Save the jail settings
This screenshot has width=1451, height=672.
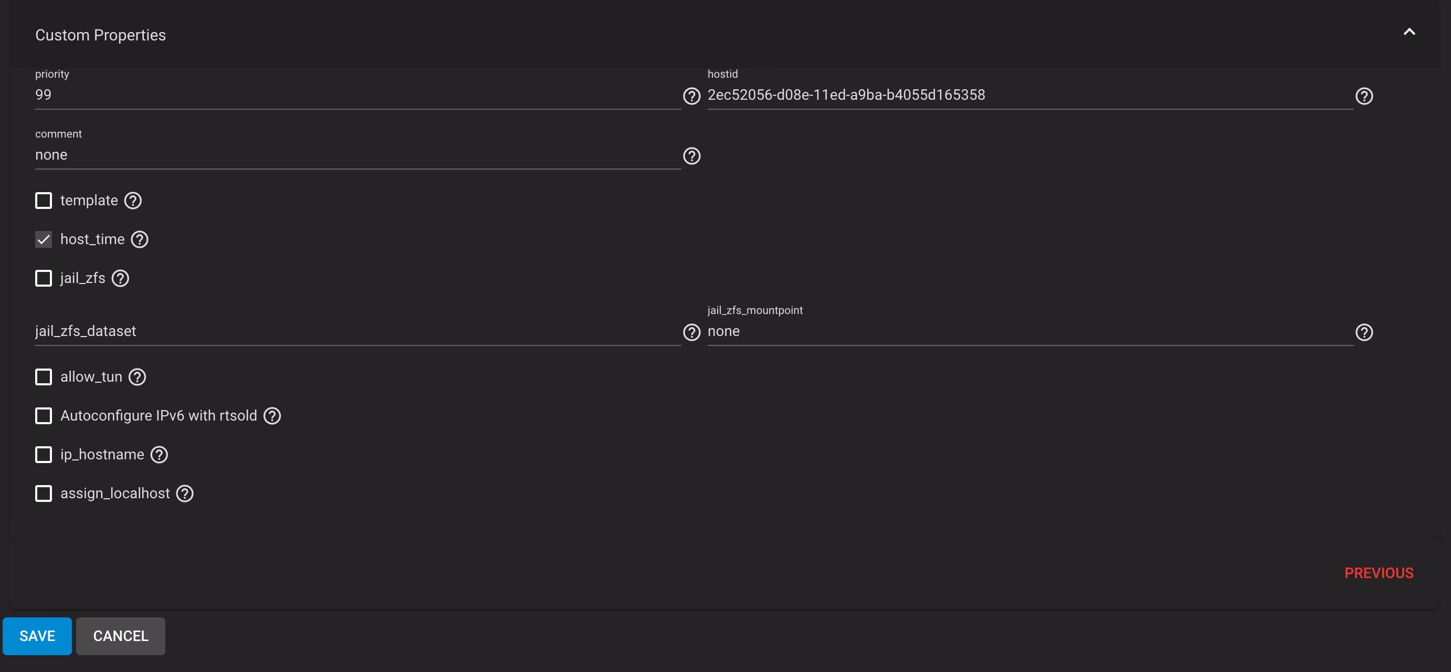coord(37,636)
